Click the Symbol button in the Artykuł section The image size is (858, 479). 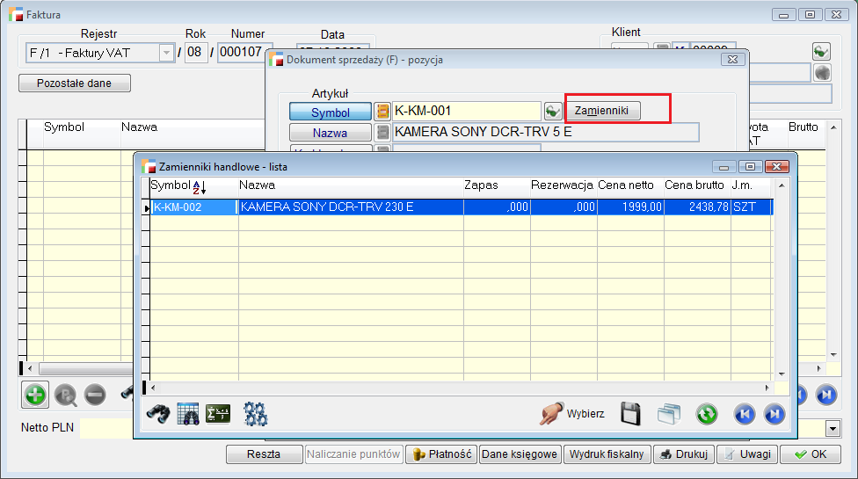click(x=330, y=112)
